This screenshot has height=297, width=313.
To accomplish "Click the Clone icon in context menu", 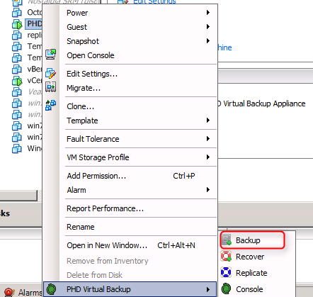I will click(51, 106).
